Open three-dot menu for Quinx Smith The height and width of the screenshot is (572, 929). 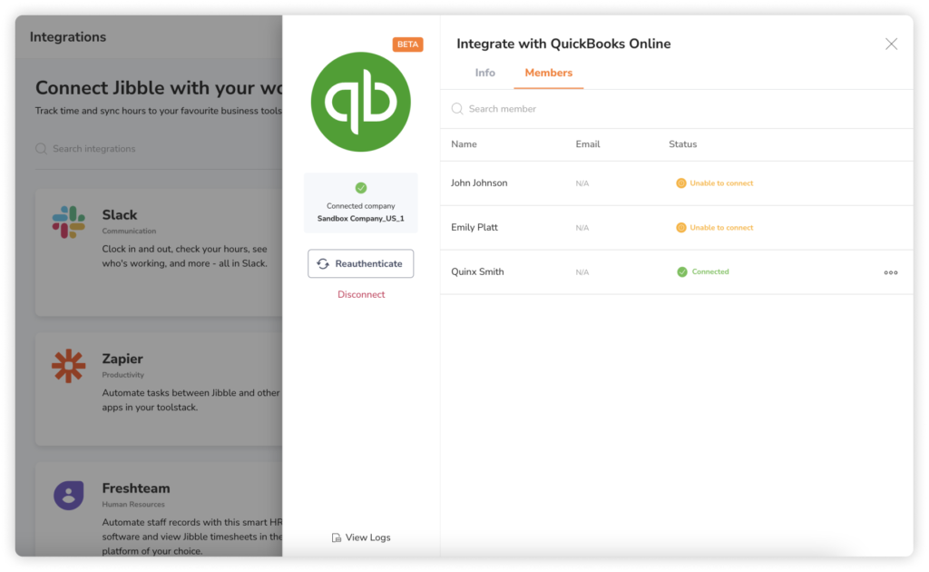pos(890,272)
